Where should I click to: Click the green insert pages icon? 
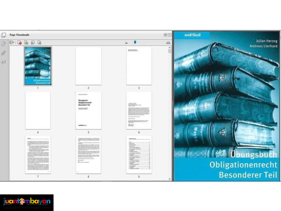click(x=26, y=43)
